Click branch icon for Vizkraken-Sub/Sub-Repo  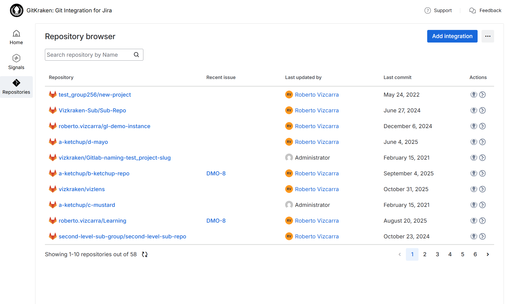[x=482, y=110]
